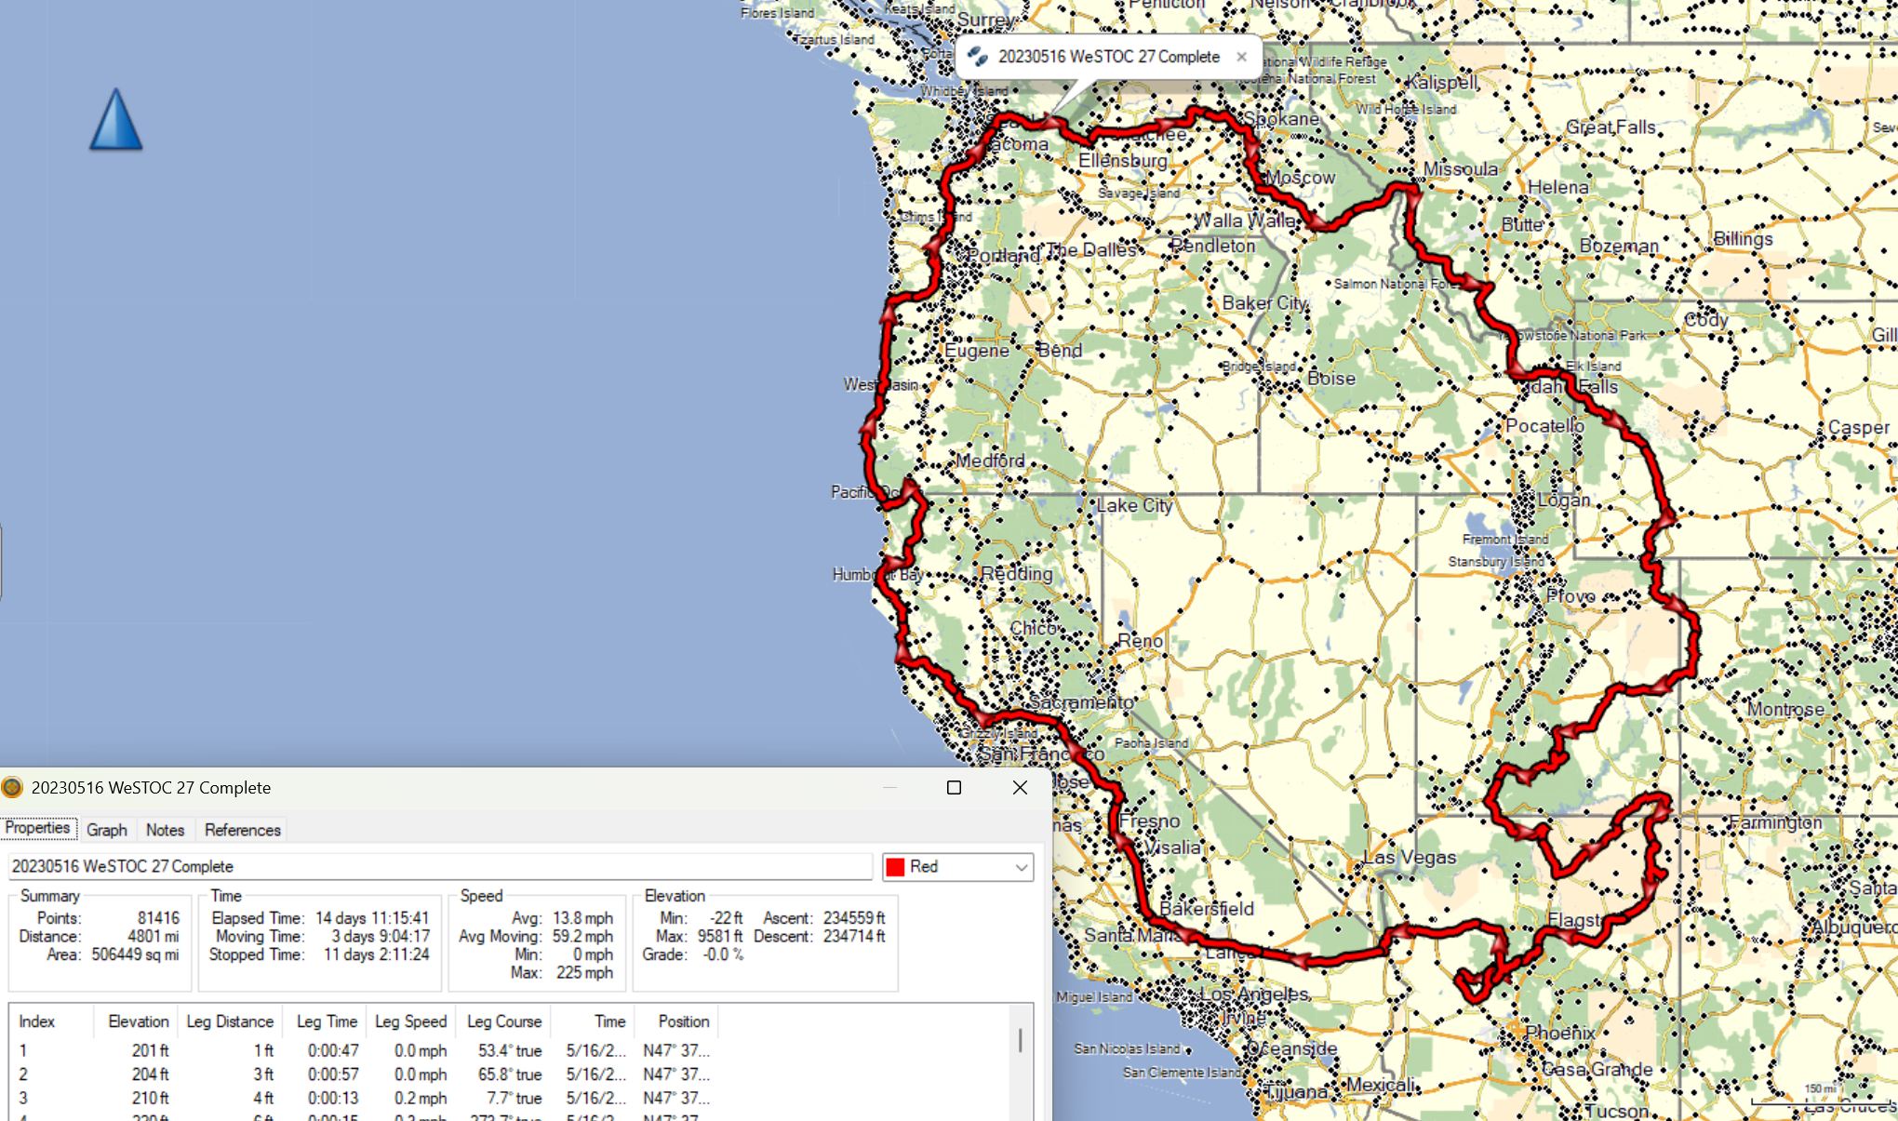
Task: Open the Notes tab
Action: tap(165, 830)
